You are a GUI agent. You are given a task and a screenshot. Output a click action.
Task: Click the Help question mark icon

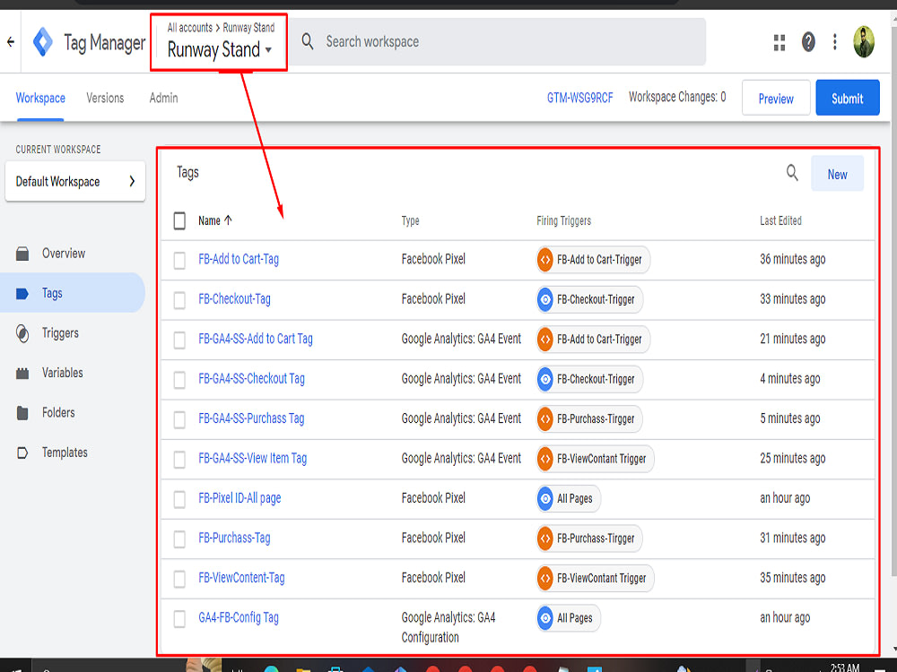coord(807,42)
